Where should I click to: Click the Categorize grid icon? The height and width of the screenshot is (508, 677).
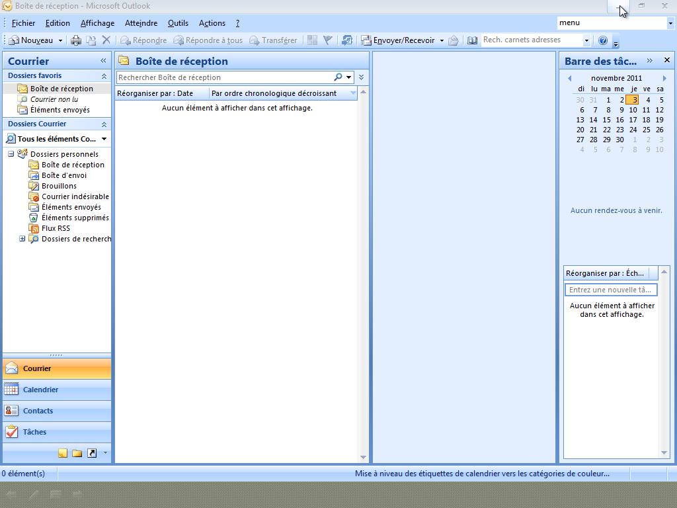[313, 40]
